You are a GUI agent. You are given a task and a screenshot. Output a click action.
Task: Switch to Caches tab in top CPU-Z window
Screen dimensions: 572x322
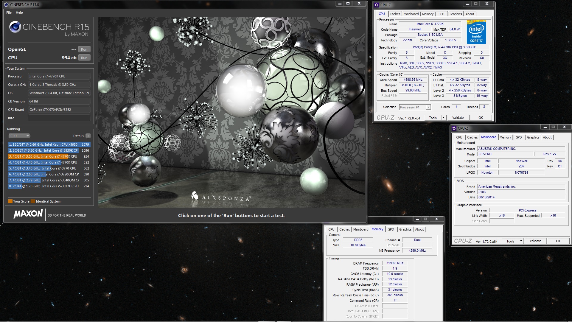click(x=395, y=14)
